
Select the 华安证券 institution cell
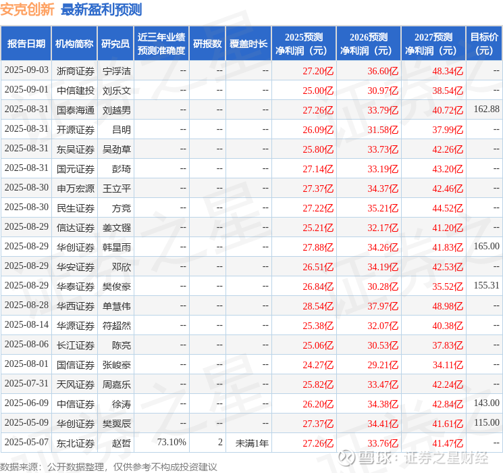pyautogui.click(x=76, y=267)
